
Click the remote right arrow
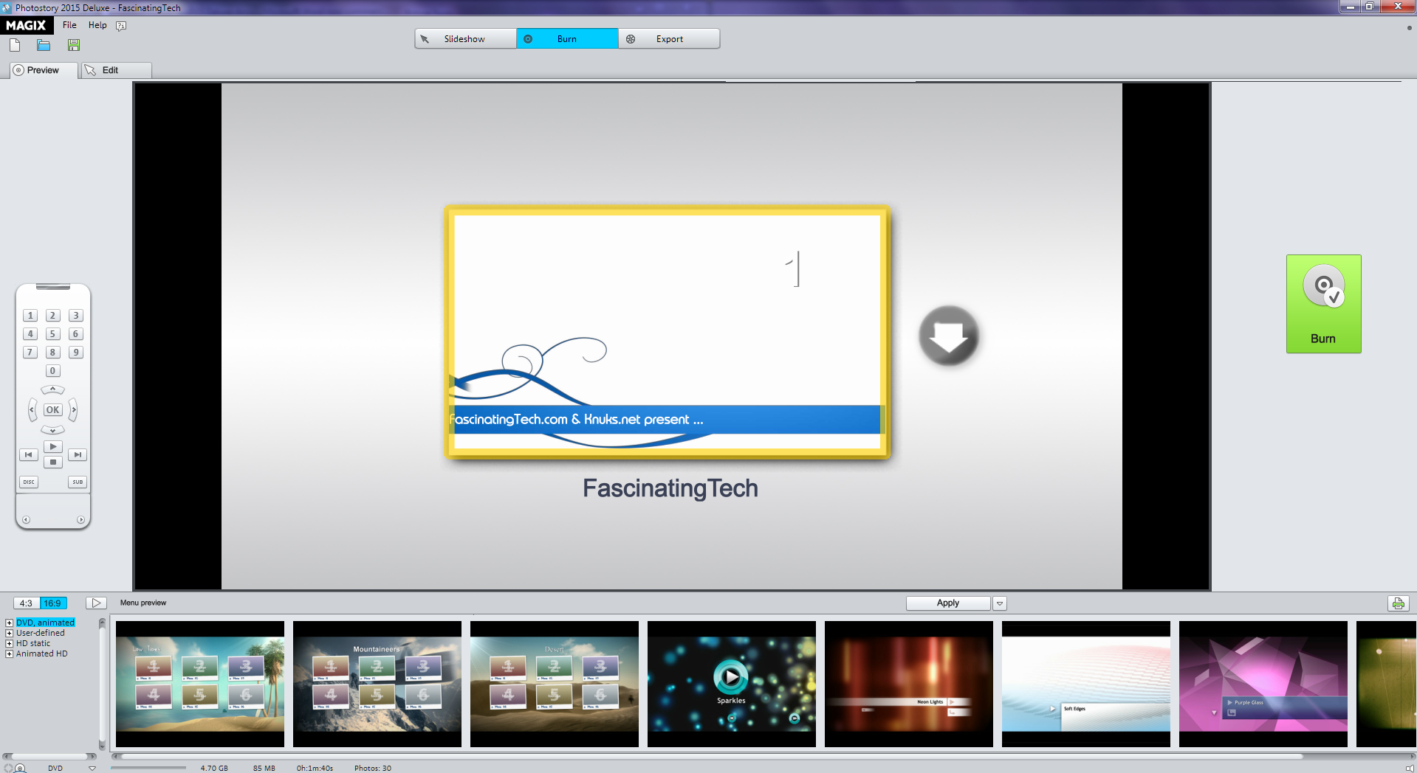click(74, 409)
